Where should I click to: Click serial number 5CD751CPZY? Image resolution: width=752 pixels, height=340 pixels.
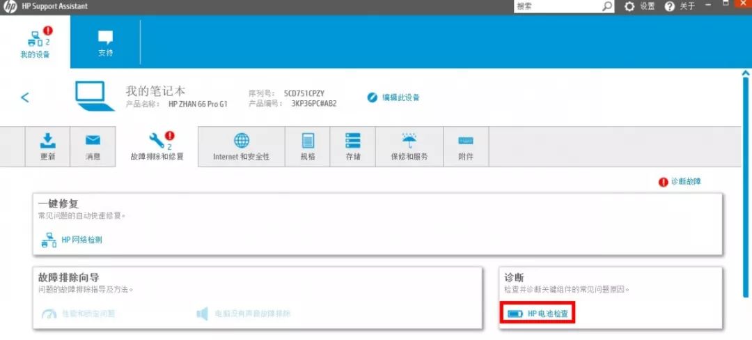click(x=304, y=93)
